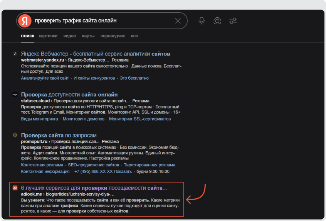This screenshot has height=221, width=326.
Task: Click adlook.me domain link
Action: point(31,194)
